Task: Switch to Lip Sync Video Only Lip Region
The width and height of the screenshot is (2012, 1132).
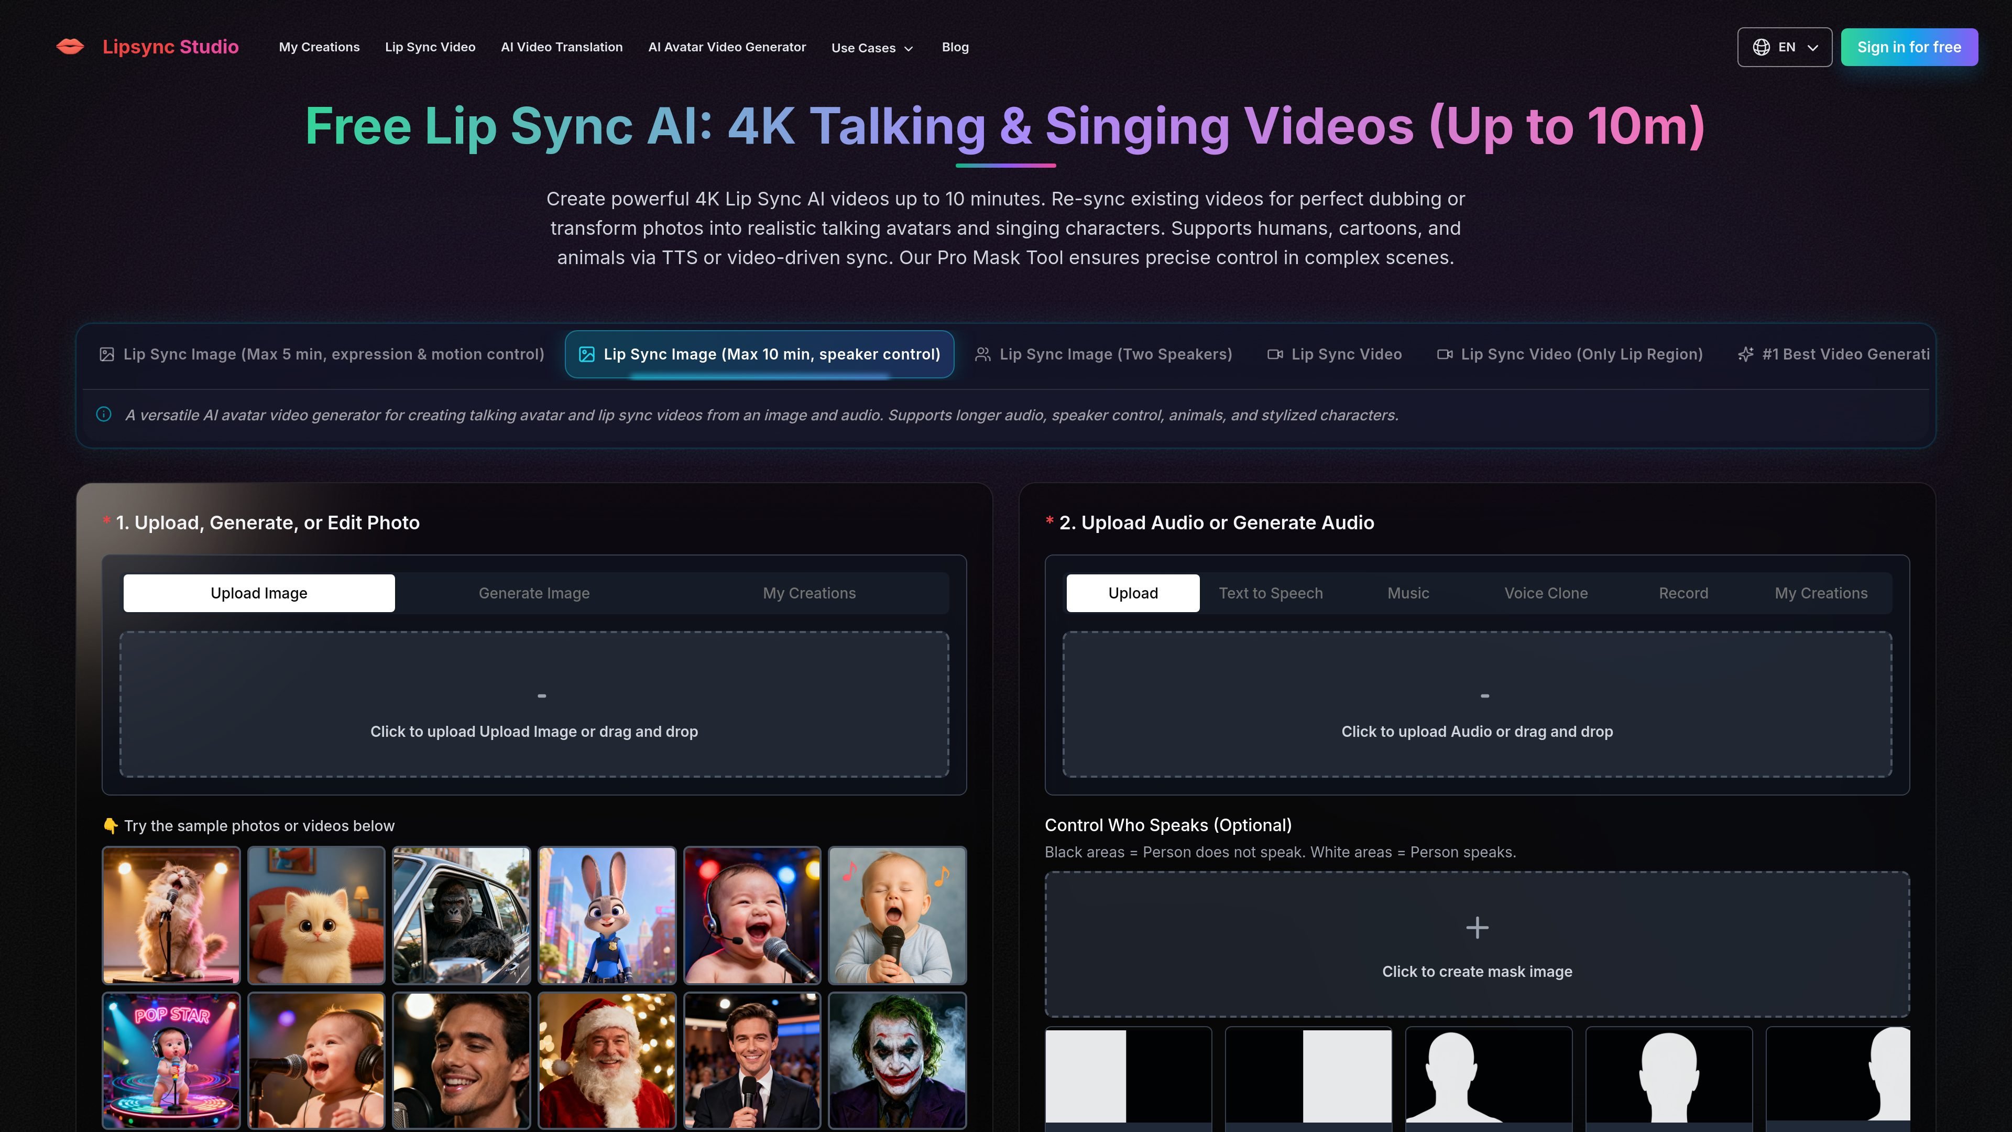Action: tap(1570, 355)
